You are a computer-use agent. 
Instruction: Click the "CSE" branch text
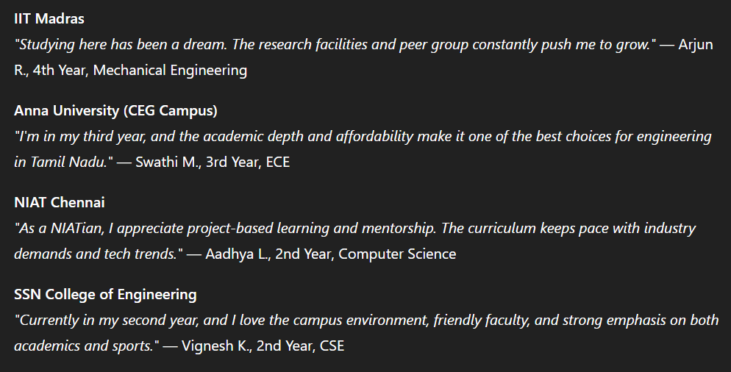click(332, 346)
